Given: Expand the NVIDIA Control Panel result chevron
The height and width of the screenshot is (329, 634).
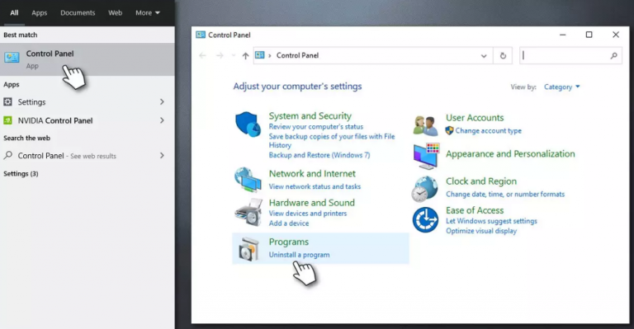Looking at the screenshot, I should (x=162, y=120).
